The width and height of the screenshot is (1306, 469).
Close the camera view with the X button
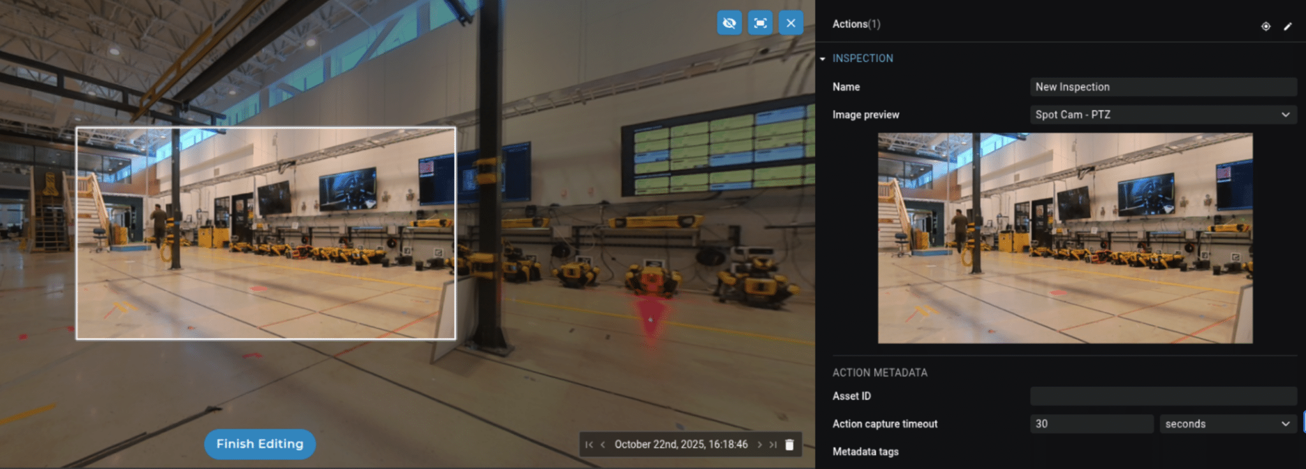point(791,24)
